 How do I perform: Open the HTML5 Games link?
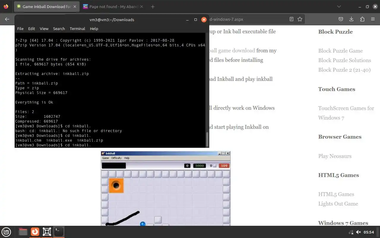point(336,194)
